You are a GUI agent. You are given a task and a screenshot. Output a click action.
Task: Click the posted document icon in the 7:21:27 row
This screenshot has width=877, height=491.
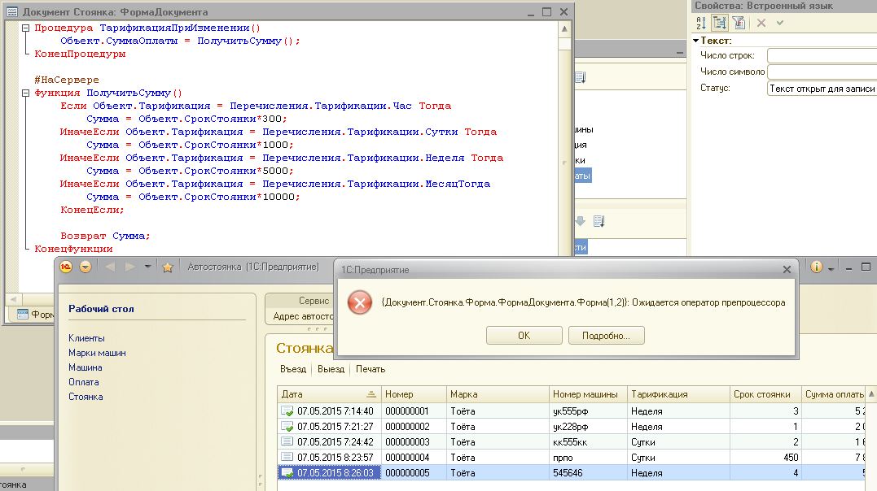[x=287, y=427]
